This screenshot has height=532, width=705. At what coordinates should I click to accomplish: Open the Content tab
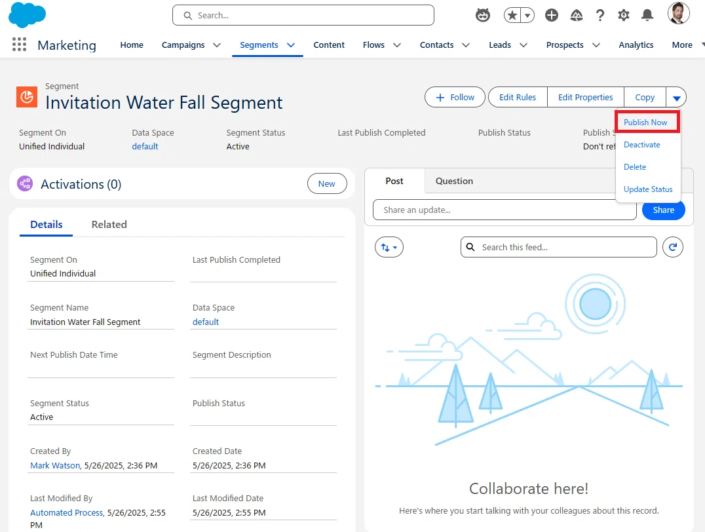tap(329, 45)
